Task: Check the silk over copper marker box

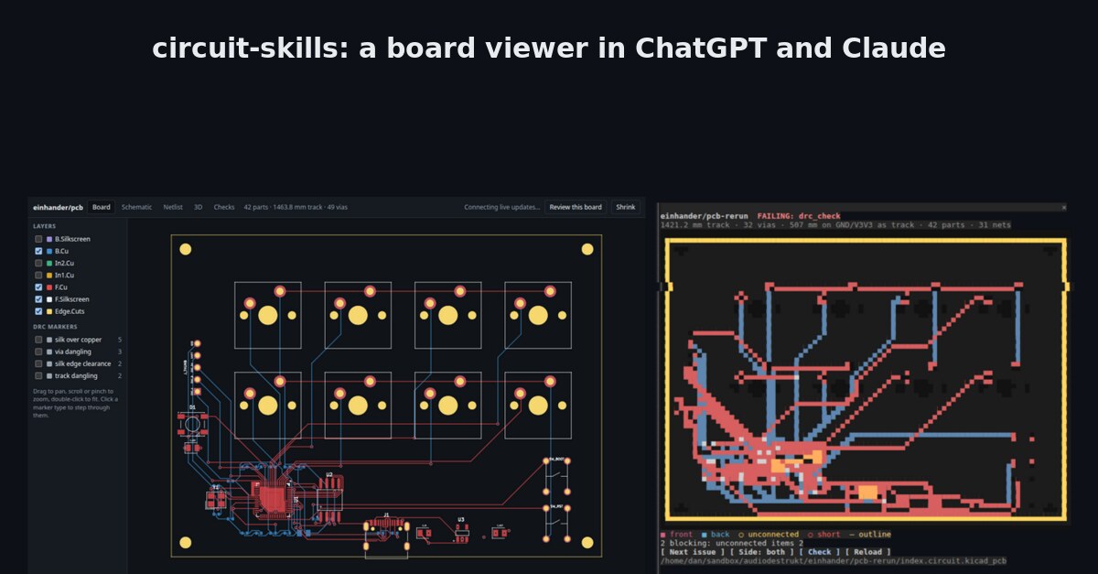Action: click(x=38, y=340)
